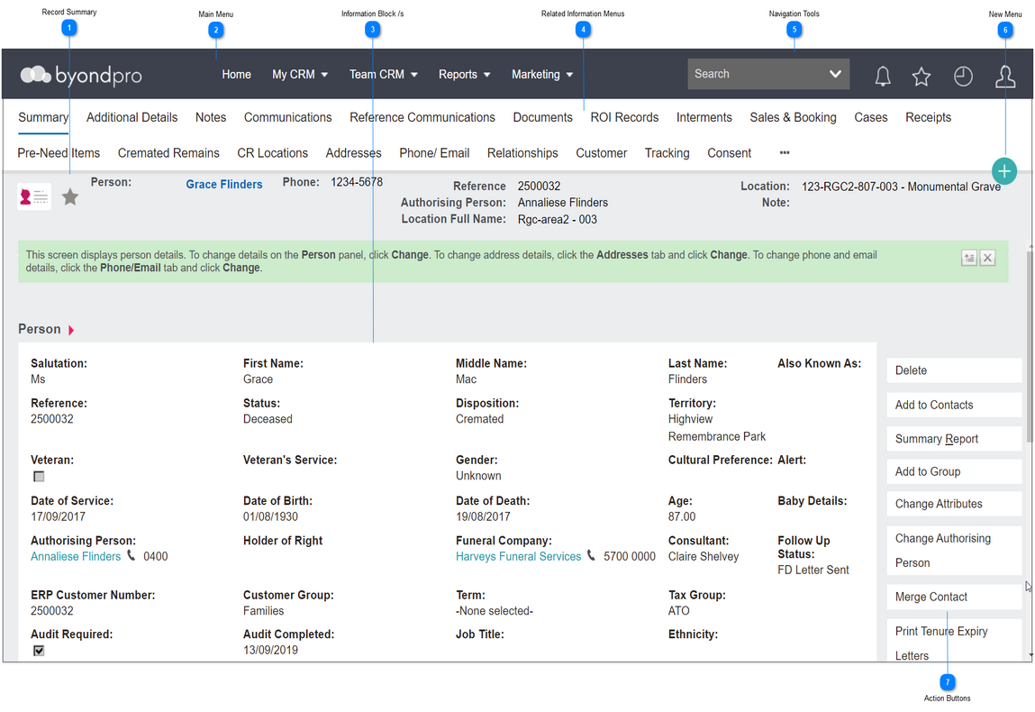This screenshot has height=712, width=1035.
Task: Open the Notes tab
Action: 211,117
